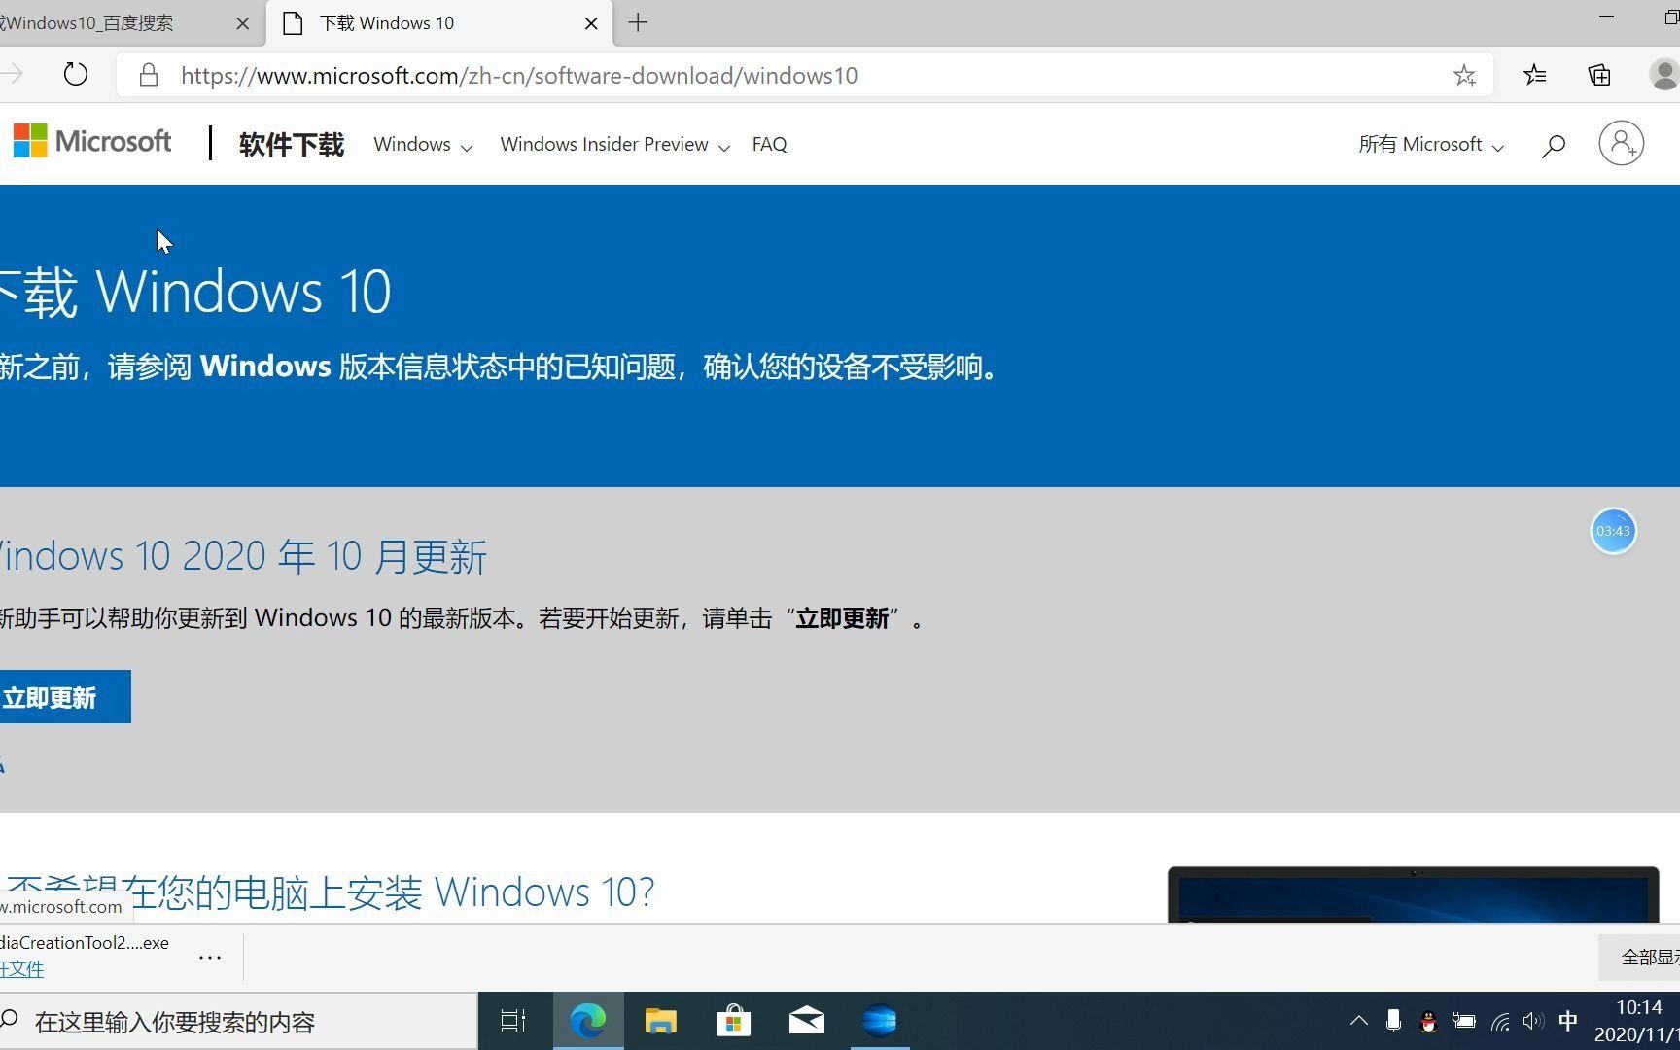Open the Wi-Fi network tray icon
This screenshot has height=1050, width=1680.
[x=1500, y=1021]
